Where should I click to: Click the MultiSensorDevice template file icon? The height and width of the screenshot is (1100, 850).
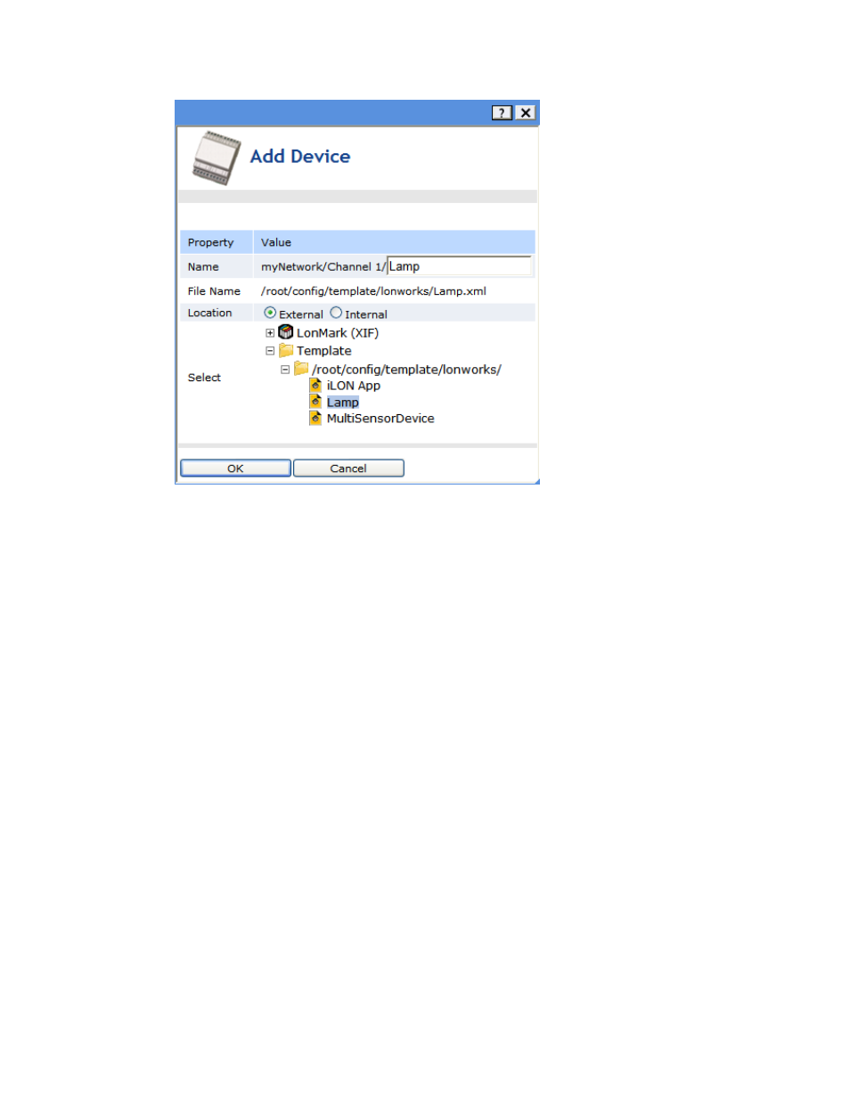click(315, 418)
